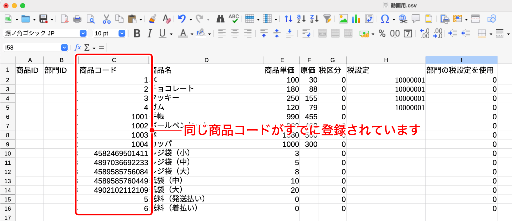Click Sort Descending icon
This screenshot has width=512, height=221.
pos(314,19)
